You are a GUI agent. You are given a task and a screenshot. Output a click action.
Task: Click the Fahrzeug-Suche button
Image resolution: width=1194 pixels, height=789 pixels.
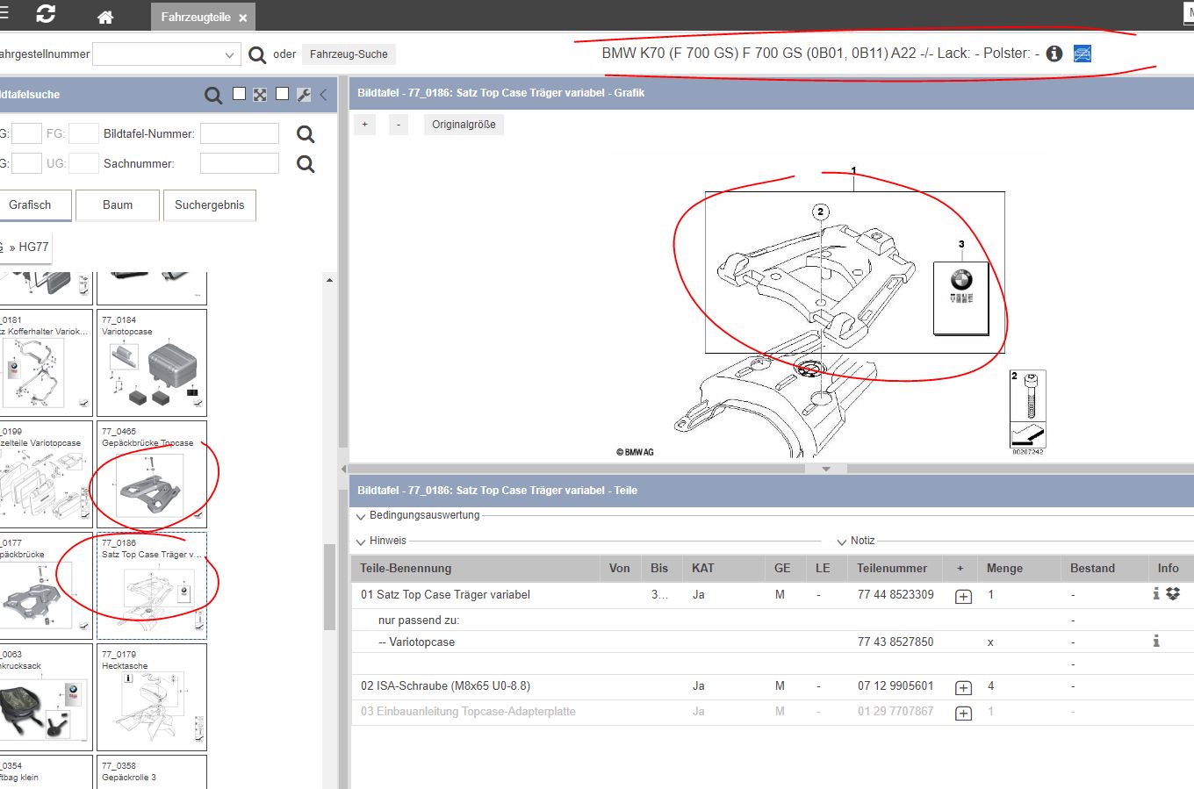point(349,54)
